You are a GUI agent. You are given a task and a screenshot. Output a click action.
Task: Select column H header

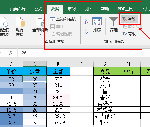pos(128,64)
